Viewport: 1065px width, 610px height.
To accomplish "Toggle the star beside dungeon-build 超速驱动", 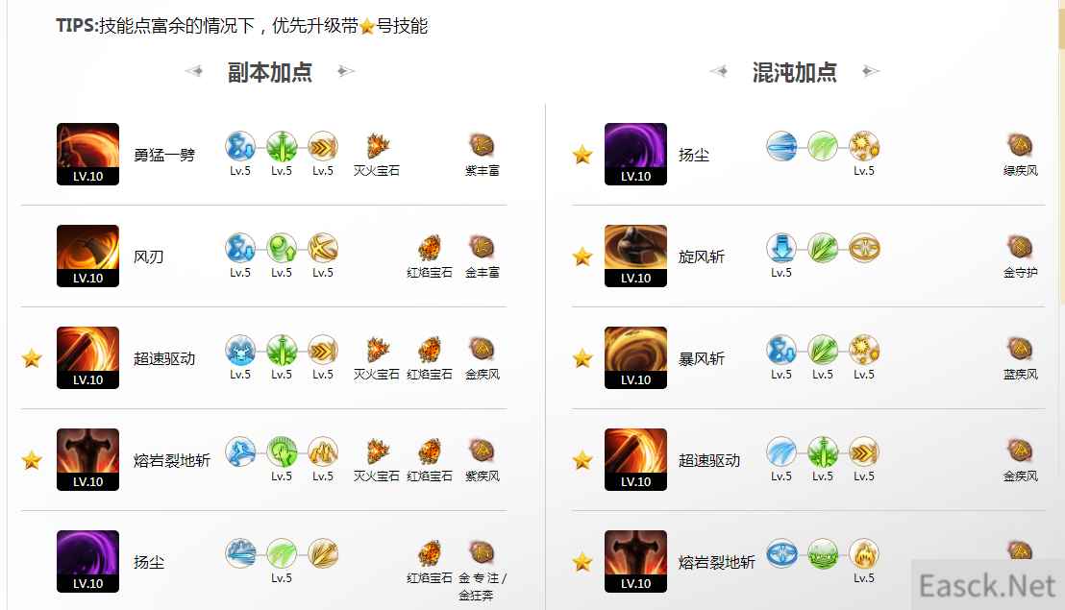I will 32,357.
